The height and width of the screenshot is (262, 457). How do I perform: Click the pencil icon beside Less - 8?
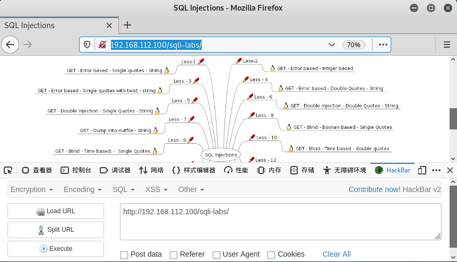pyautogui.click(x=252, y=115)
